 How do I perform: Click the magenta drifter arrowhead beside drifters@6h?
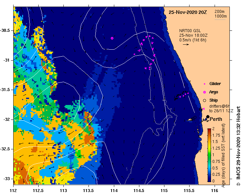[204, 109]
